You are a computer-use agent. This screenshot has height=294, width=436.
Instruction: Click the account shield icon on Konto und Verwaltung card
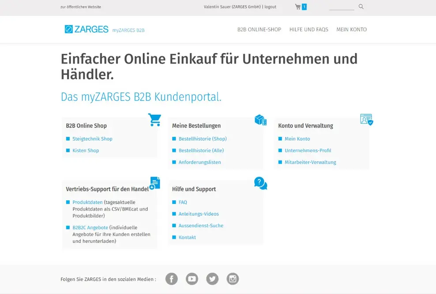(x=366, y=119)
